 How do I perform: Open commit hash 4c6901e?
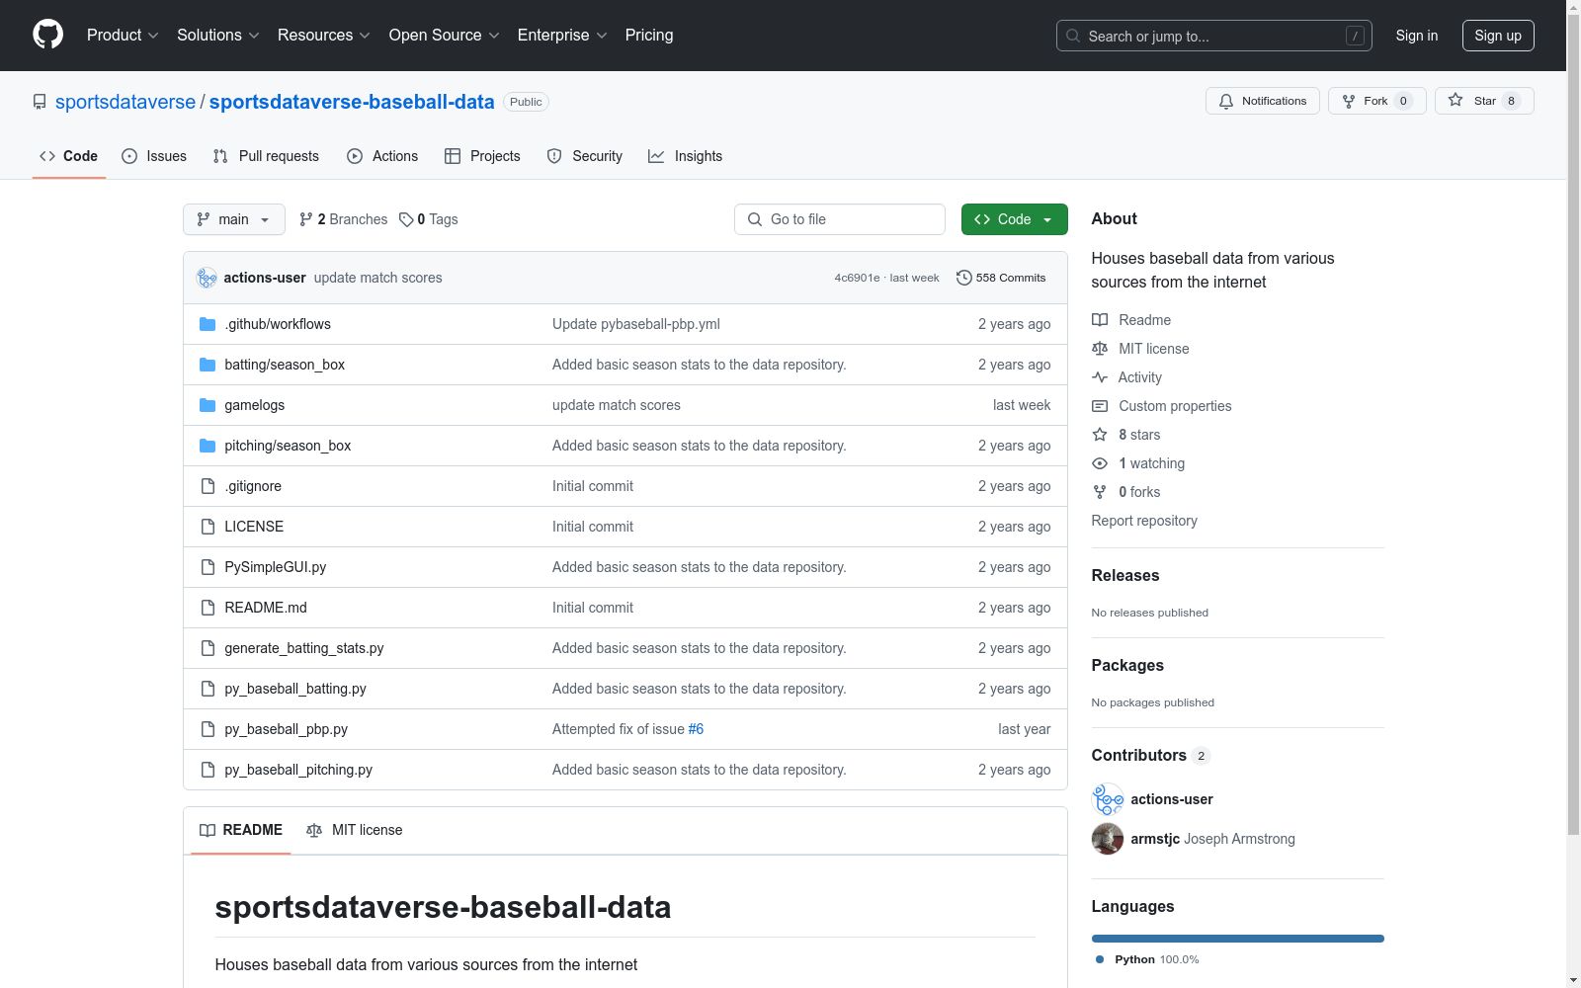click(857, 278)
